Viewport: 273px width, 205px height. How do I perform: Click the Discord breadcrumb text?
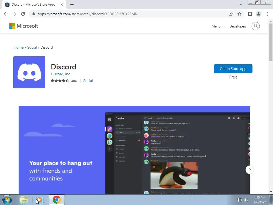pos(47,47)
